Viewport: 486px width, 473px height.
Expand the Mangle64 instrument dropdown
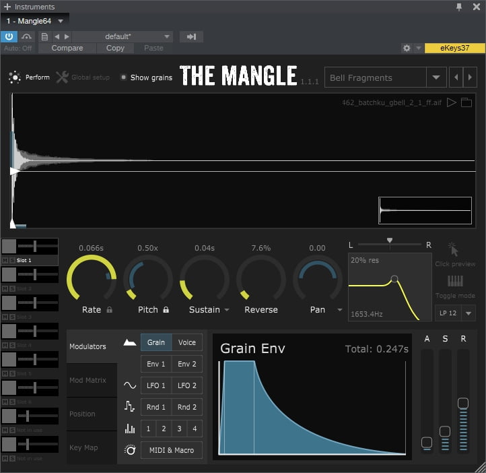point(61,21)
